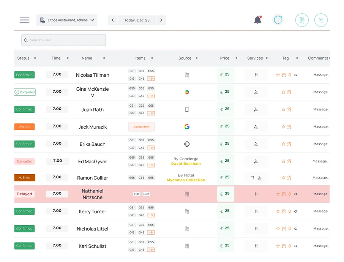
Task: Sort table by Tag column
Action: point(297,58)
